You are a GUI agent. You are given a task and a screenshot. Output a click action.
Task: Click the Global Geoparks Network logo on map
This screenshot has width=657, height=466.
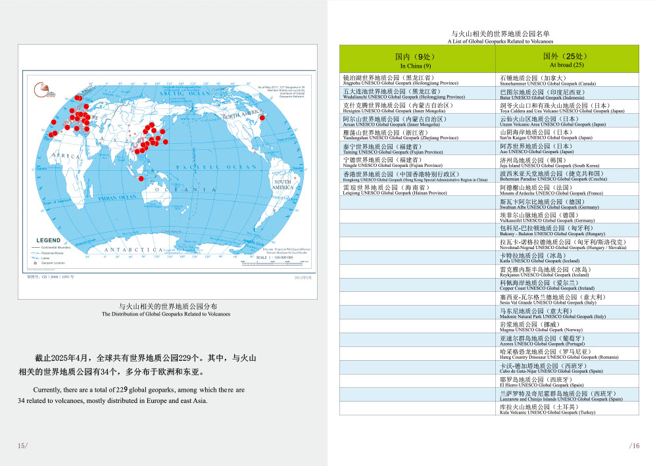[41, 90]
